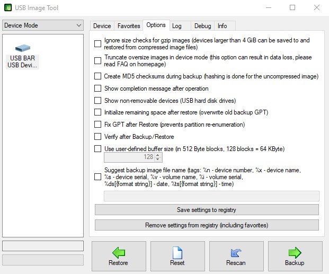Click the buffer size spinner arrows

point(159,157)
